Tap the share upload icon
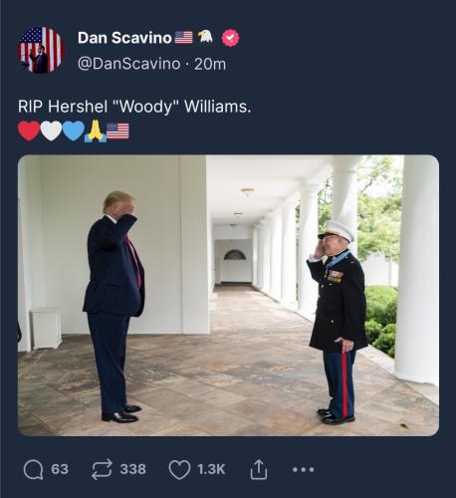 pos(258,469)
